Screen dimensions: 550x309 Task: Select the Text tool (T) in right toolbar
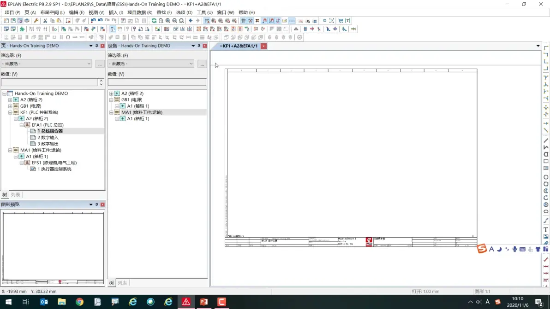click(x=546, y=230)
